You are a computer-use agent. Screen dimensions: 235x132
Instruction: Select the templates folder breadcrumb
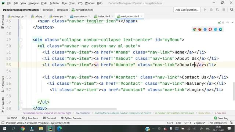coord(62,10)
